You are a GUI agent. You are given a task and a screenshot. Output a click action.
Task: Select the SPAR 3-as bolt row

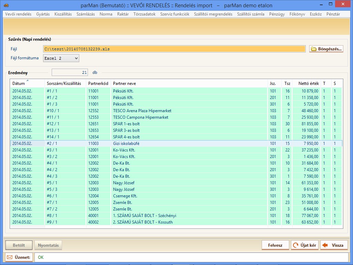tap(176, 130)
